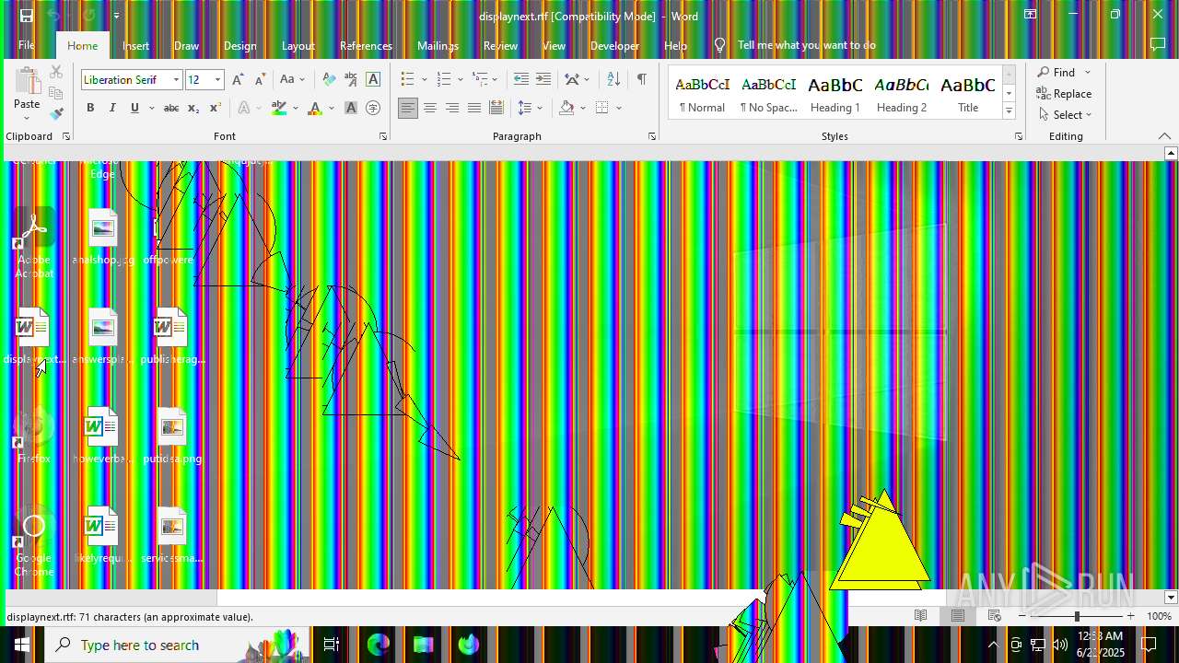Open the font size dropdown
The image size is (1179, 663).
coord(218,80)
